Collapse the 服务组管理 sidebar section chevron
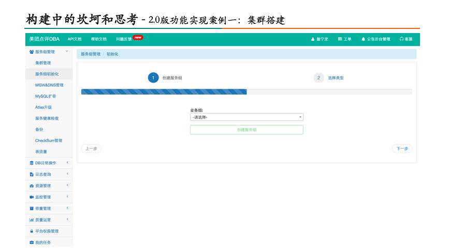450x250 pixels. [x=67, y=52]
